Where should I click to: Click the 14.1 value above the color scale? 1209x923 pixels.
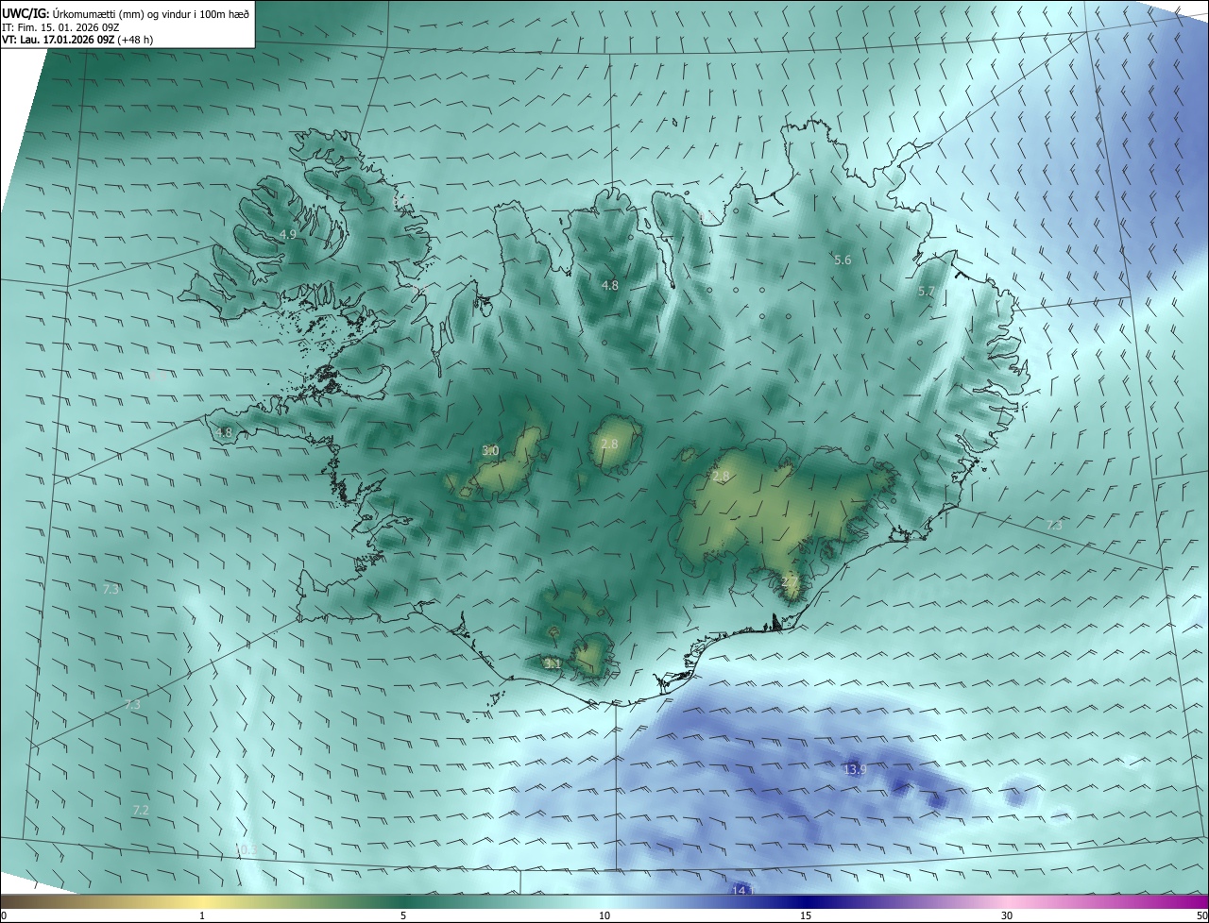click(744, 889)
